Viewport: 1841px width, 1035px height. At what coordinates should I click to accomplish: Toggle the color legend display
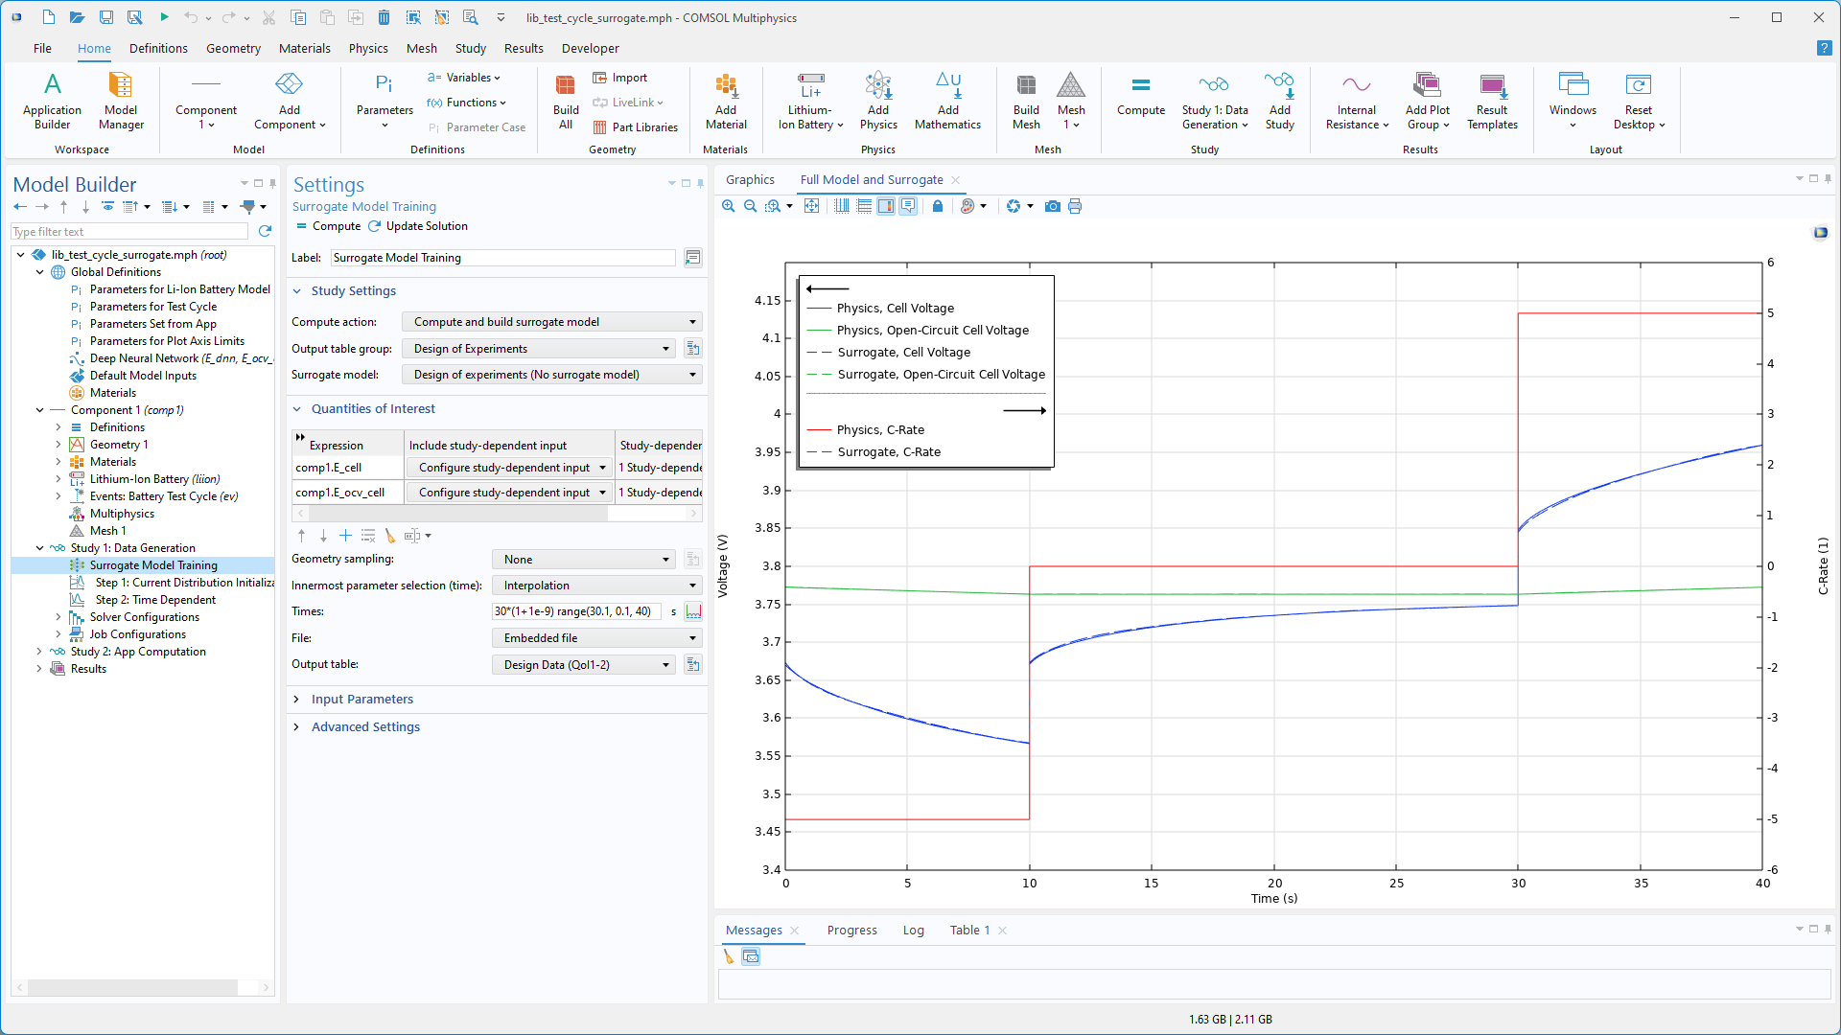pos(886,206)
